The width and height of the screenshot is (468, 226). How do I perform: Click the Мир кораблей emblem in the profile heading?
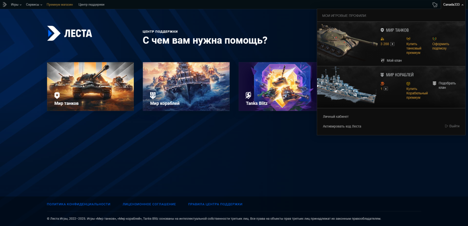pyautogui.click(x=383, y=75)
